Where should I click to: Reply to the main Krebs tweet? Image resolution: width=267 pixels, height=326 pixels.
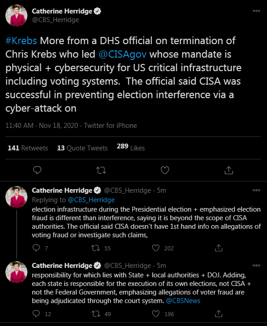click(37, 170)
